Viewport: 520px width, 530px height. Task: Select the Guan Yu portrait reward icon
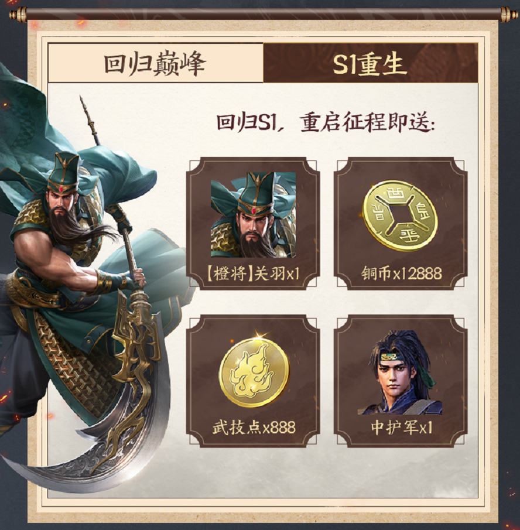[x=253, y=215]
